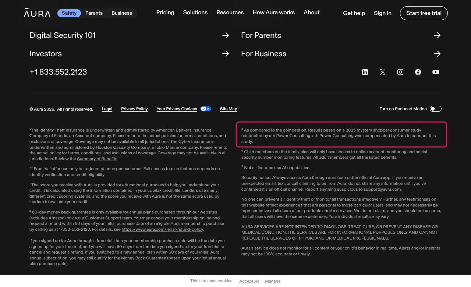Click Get help in the header
This screenshot has width=471, height=287.
coord(354,13)
